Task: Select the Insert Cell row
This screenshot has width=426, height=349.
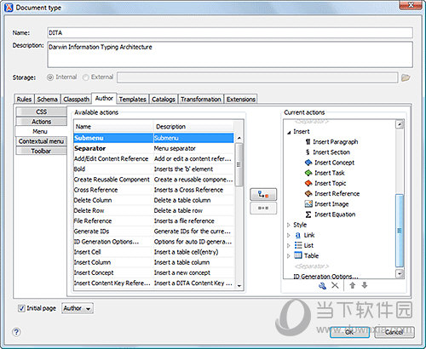Action: tap(153, 252)
